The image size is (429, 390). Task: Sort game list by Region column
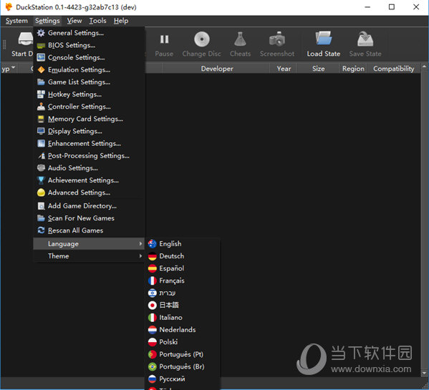point(353,69)
